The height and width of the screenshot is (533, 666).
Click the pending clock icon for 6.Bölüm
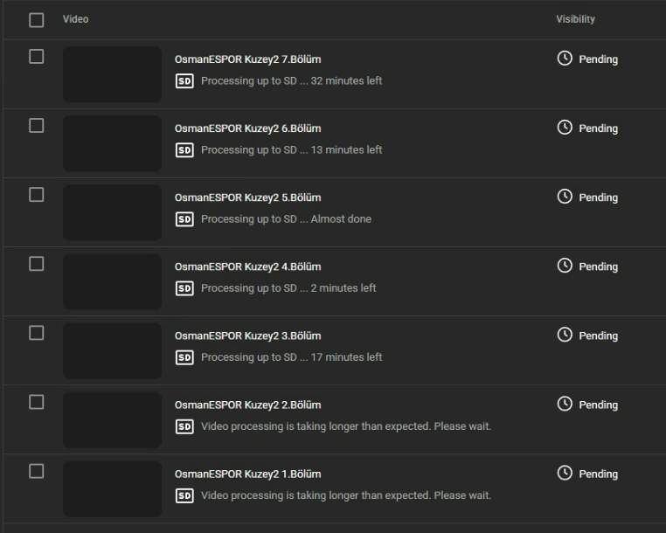(565, 128)
